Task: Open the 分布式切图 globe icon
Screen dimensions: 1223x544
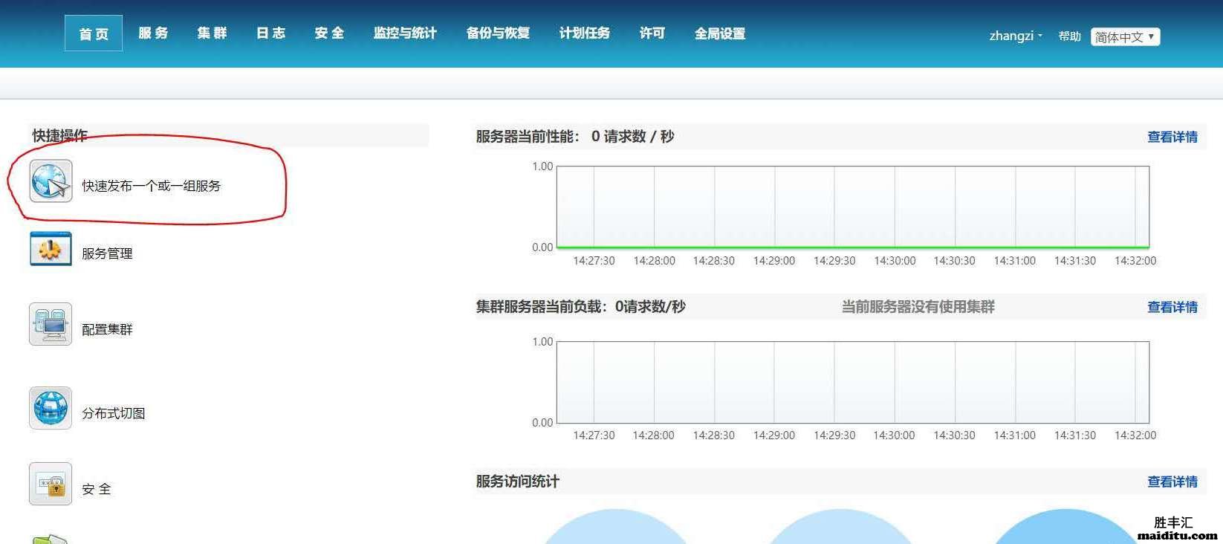Action: tap(51, 408)
